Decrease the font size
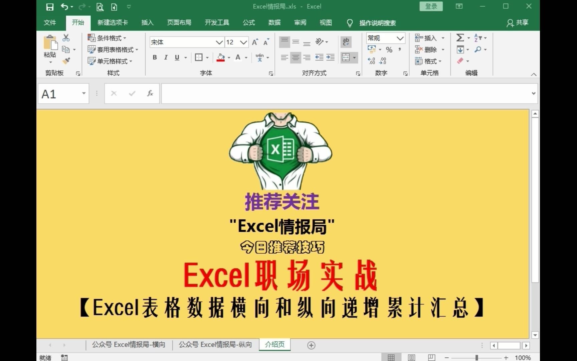Screen dimensions: 577x361 tap(266, 42)
